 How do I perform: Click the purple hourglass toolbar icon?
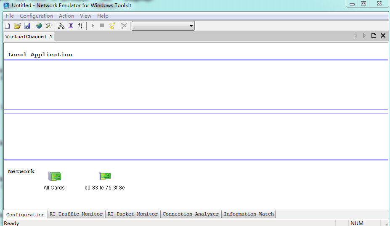(x=71, y=26)
